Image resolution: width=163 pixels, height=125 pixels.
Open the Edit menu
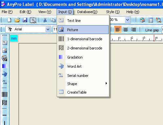[26, 12]
